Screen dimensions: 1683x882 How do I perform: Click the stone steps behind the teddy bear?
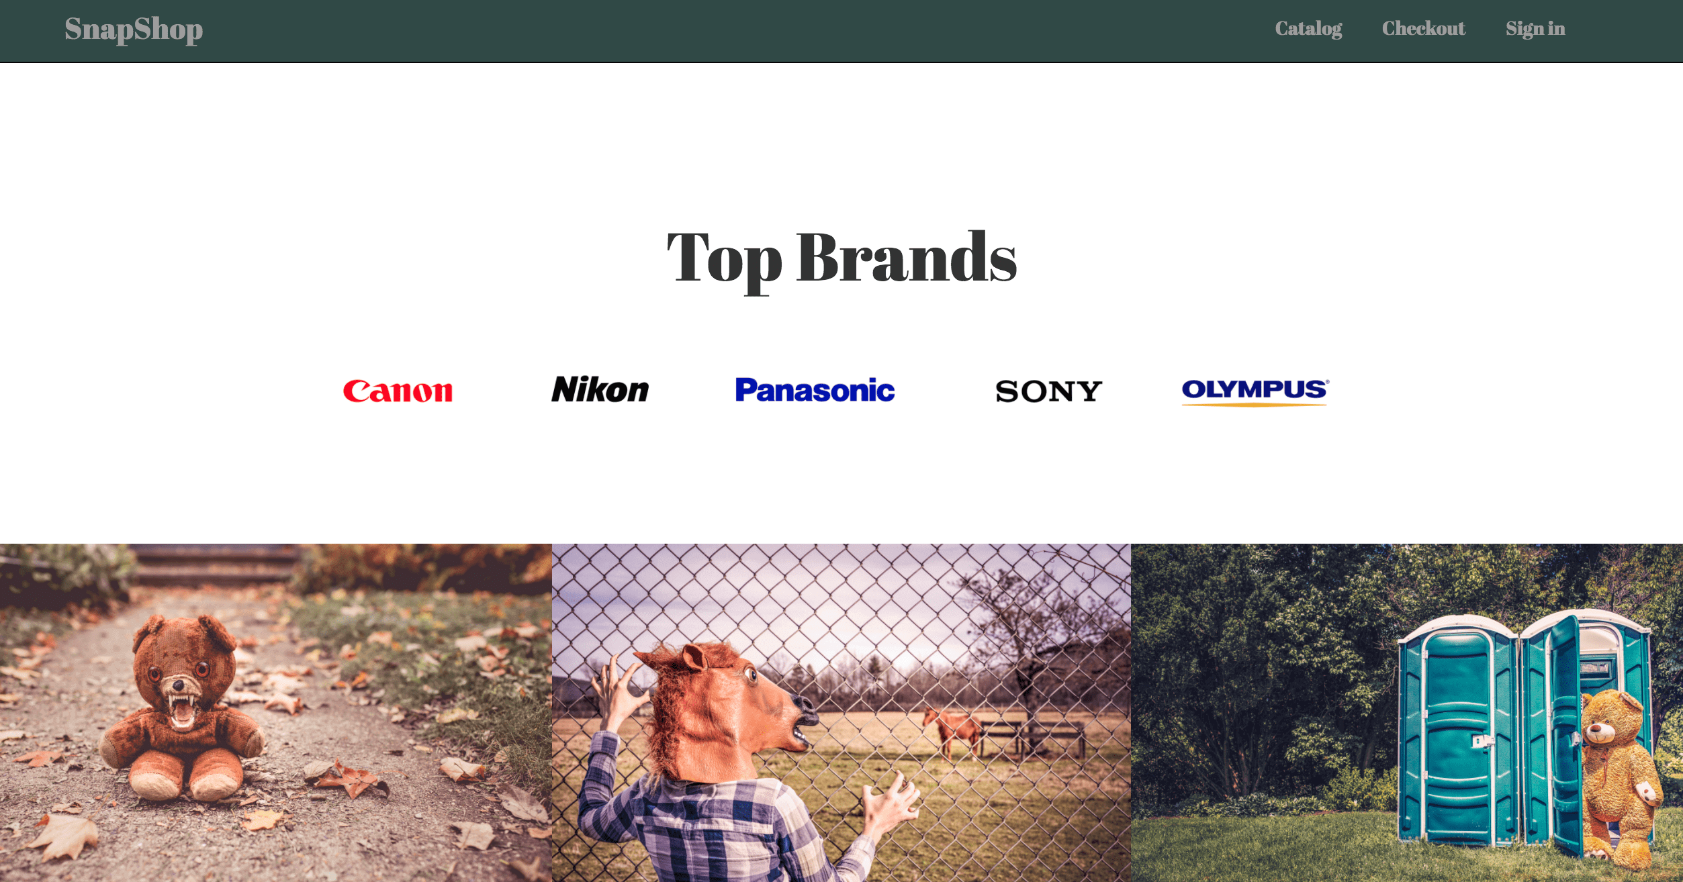coord(215,564)
